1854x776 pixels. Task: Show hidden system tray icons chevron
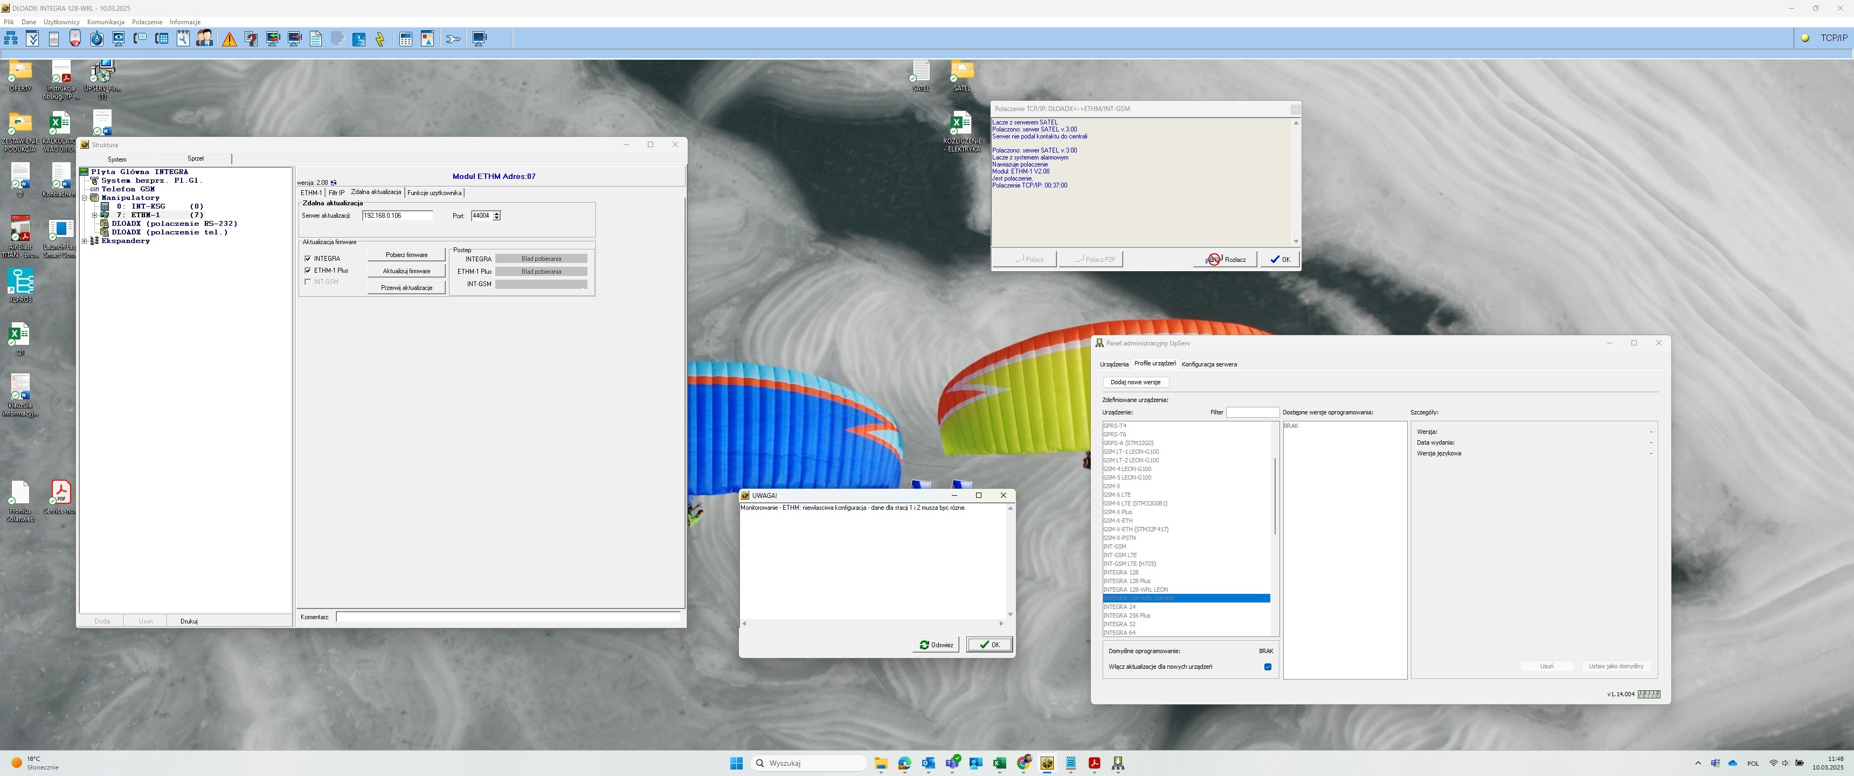coord(1698,763)
